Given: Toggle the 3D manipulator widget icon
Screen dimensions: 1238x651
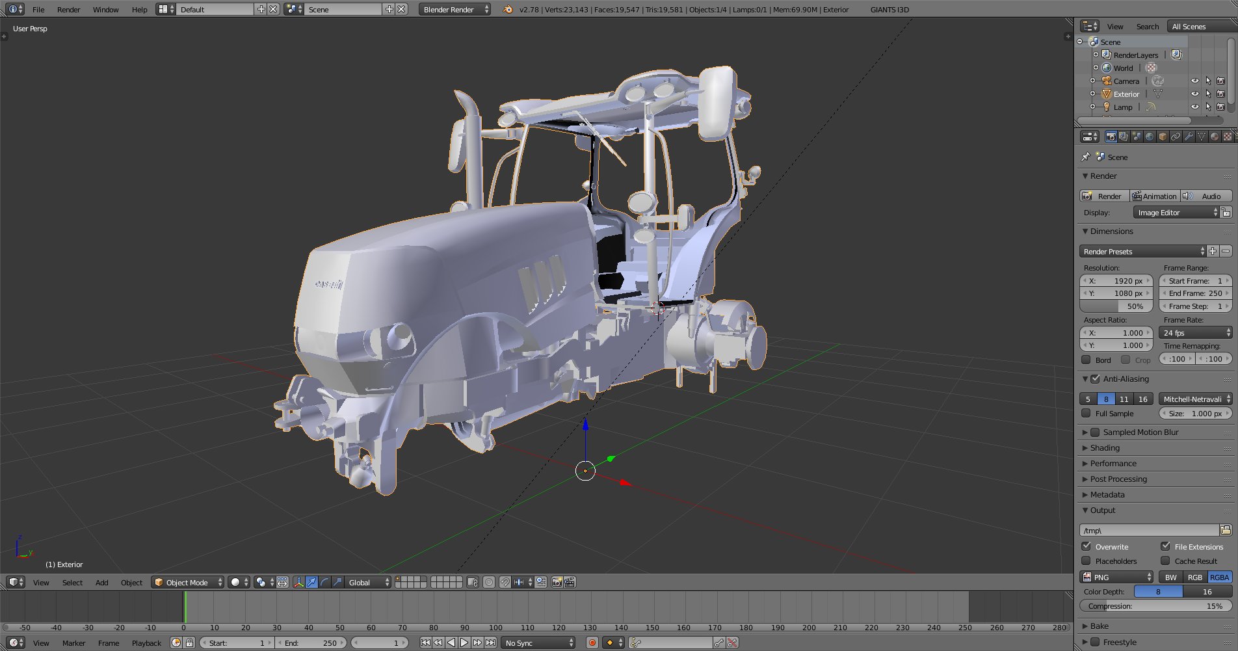Looking at the screenshot, I should (x=299, y=583).
